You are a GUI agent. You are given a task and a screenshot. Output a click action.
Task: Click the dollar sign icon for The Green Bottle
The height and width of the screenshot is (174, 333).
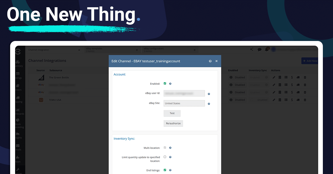pos(292,78)
